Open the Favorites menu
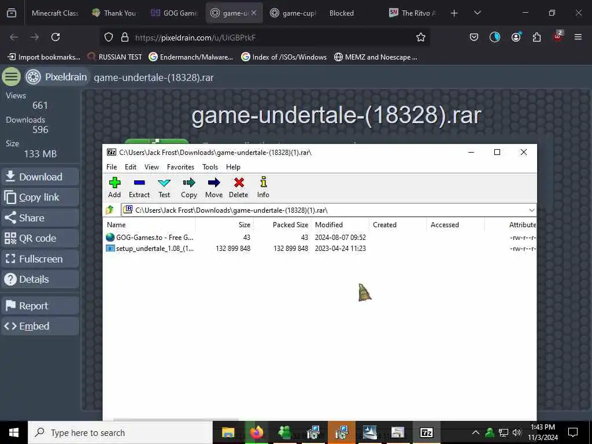This screenshot has height=444, width=592. click(x=180, y=167)
